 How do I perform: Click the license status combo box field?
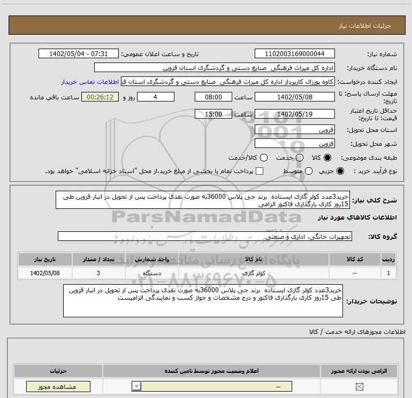[212, 386]
